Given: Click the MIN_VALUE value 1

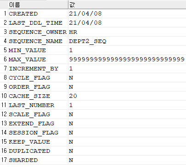Looking at the screenshot, I should pos(127,50).
